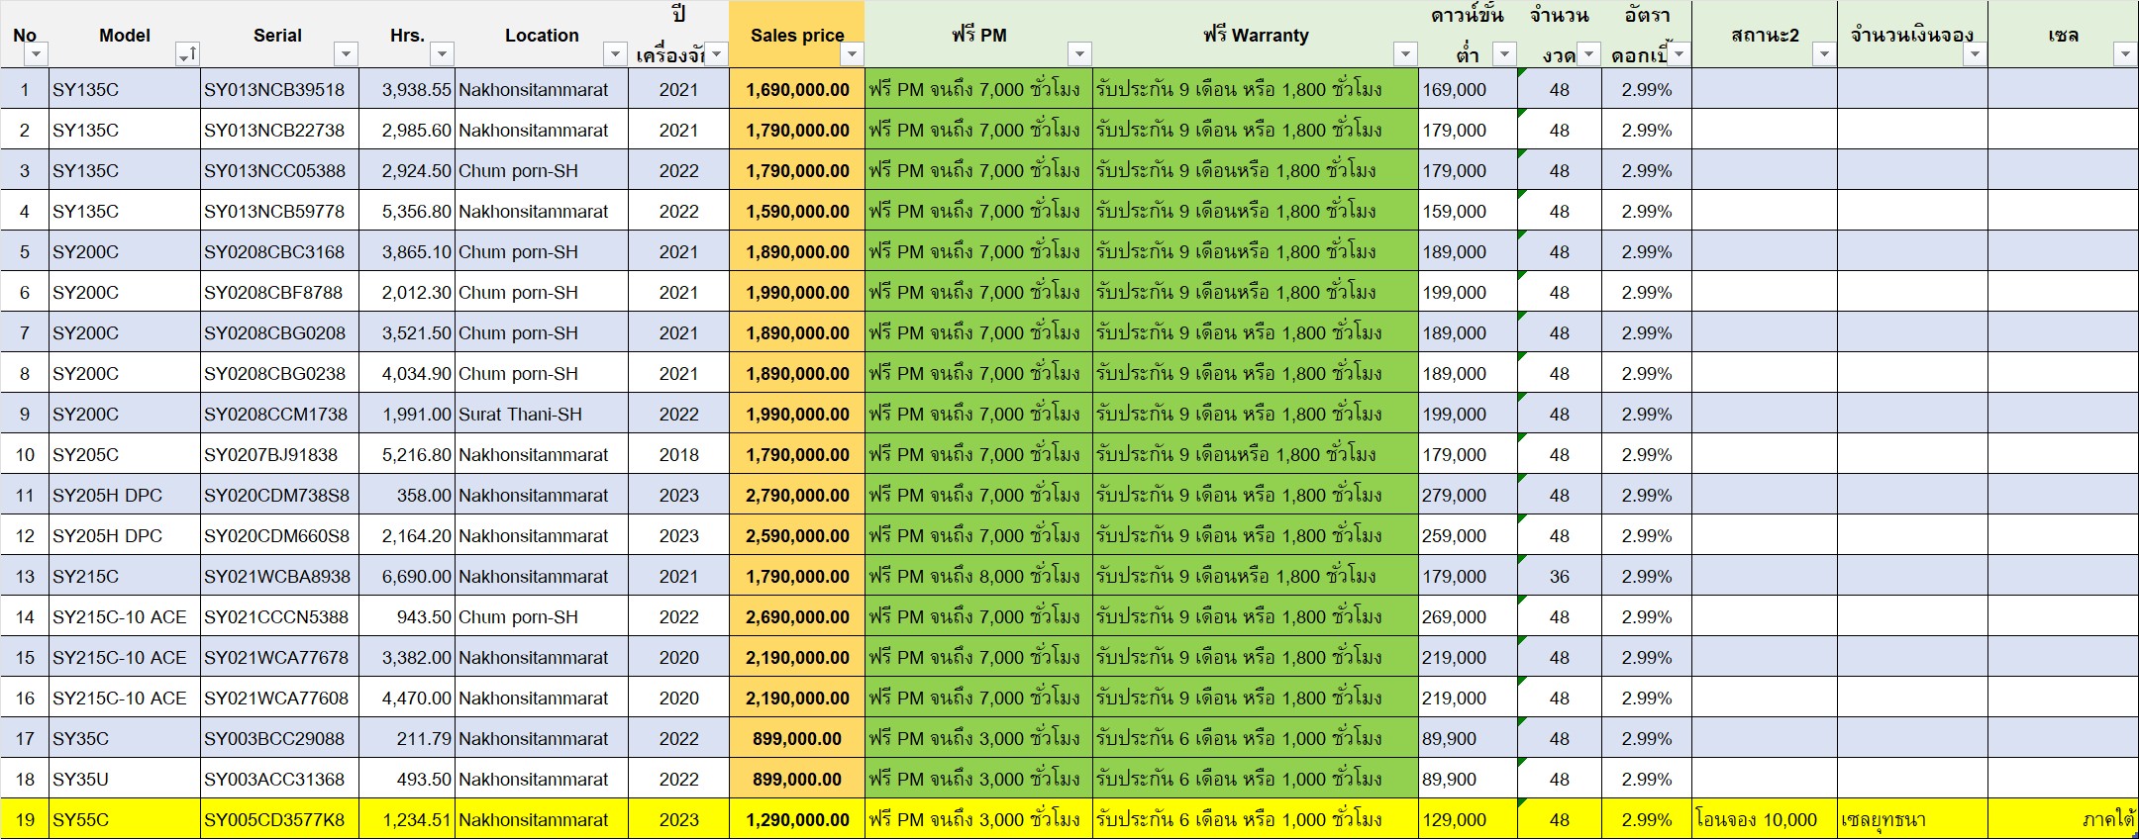
Task: Click the SY35U model cell
Action: [x=125, y=779]
